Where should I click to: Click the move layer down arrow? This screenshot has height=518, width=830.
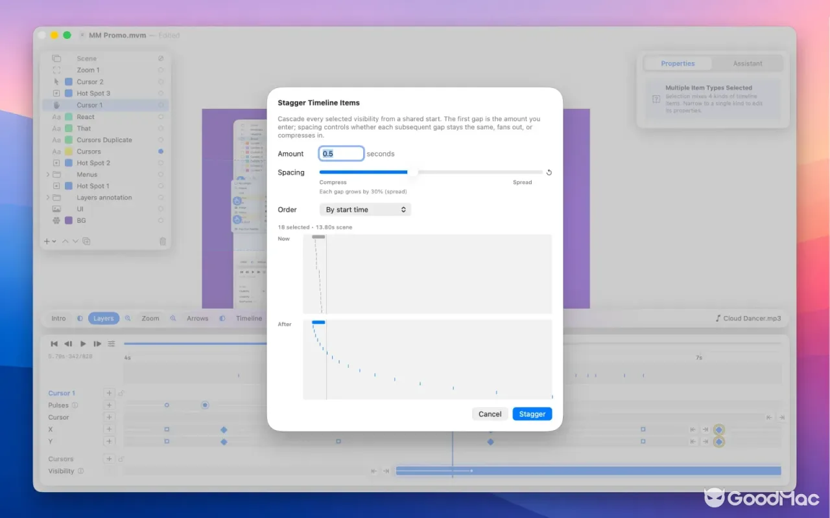click(75, 242)
